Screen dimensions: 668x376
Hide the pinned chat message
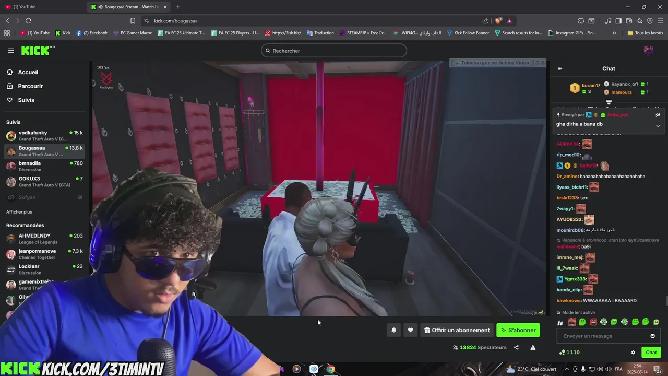658,115
